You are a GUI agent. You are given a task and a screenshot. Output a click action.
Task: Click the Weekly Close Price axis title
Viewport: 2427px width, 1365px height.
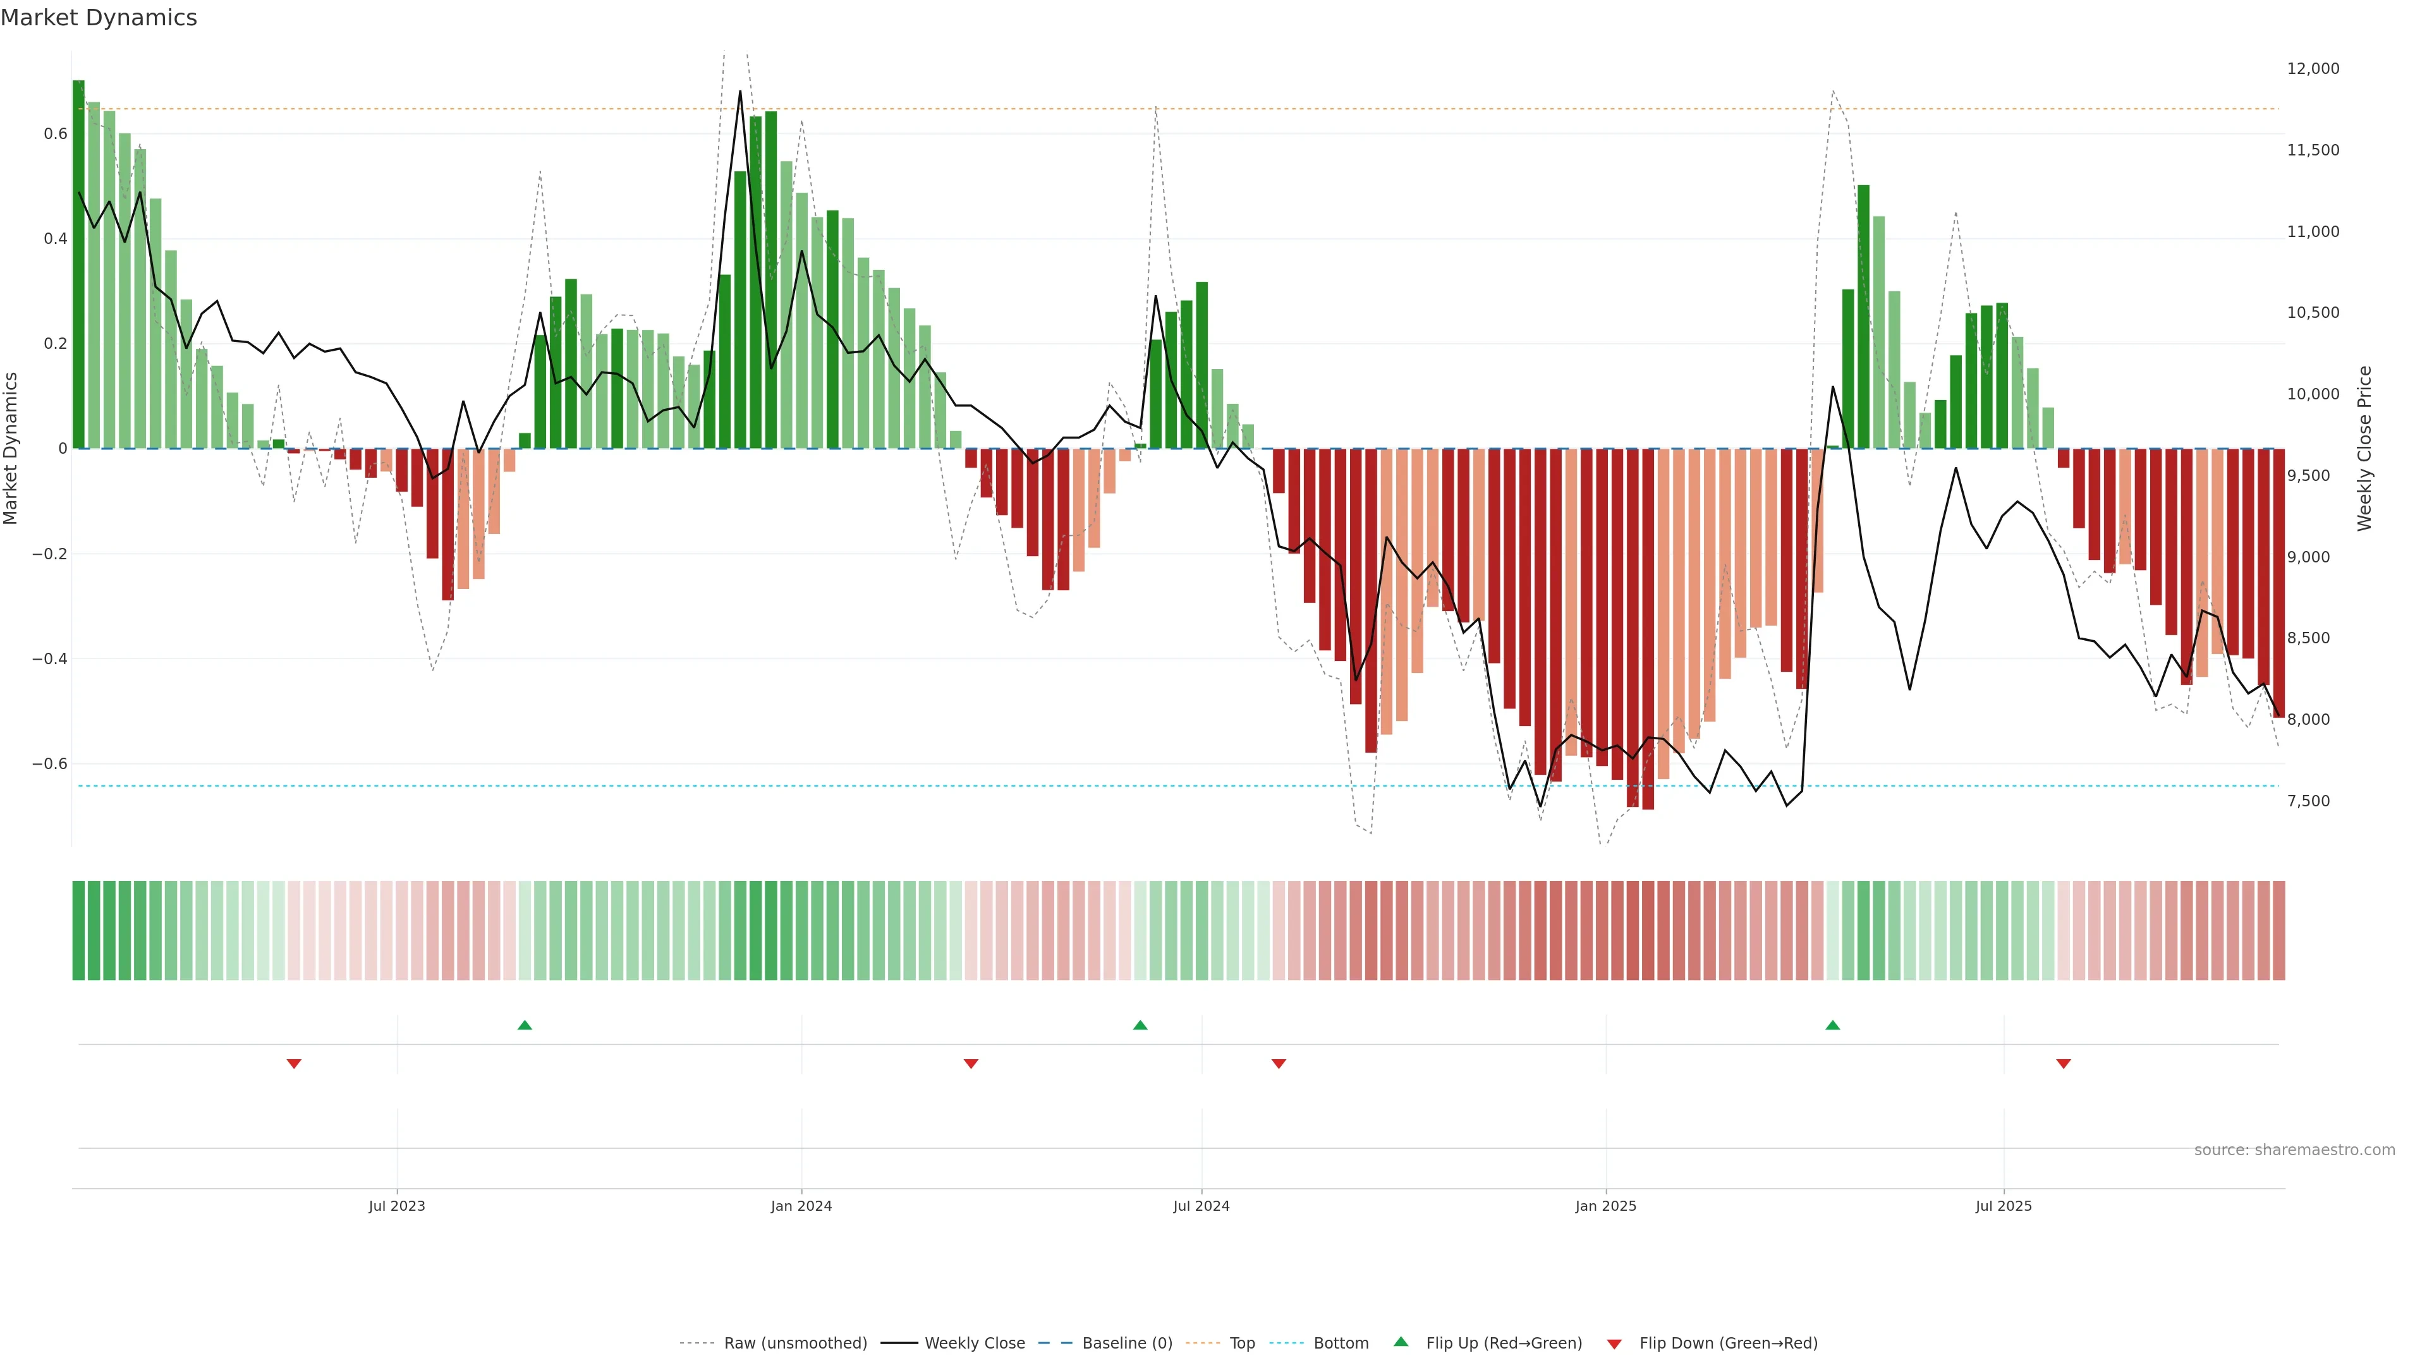click(2365, 449)
